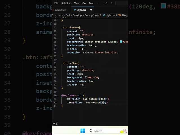Click line number 21 in the gutter
180x135 pixels.
click(55, 28)
